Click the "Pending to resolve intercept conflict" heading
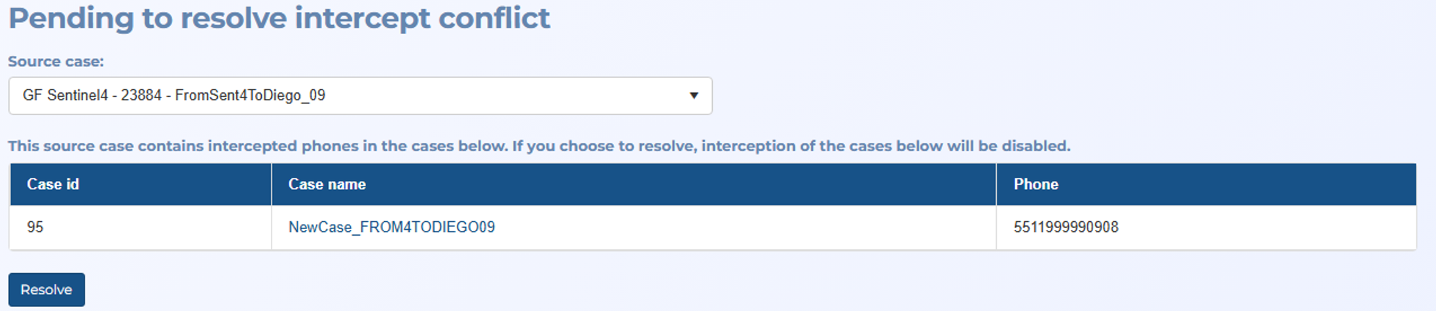Viewport: 1436px width, 311px height. pyautogui.click(x=279, y=18)
